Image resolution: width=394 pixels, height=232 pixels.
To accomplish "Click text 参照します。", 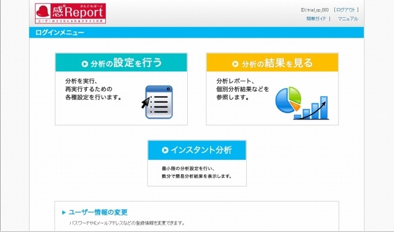I will coord(233,97).
